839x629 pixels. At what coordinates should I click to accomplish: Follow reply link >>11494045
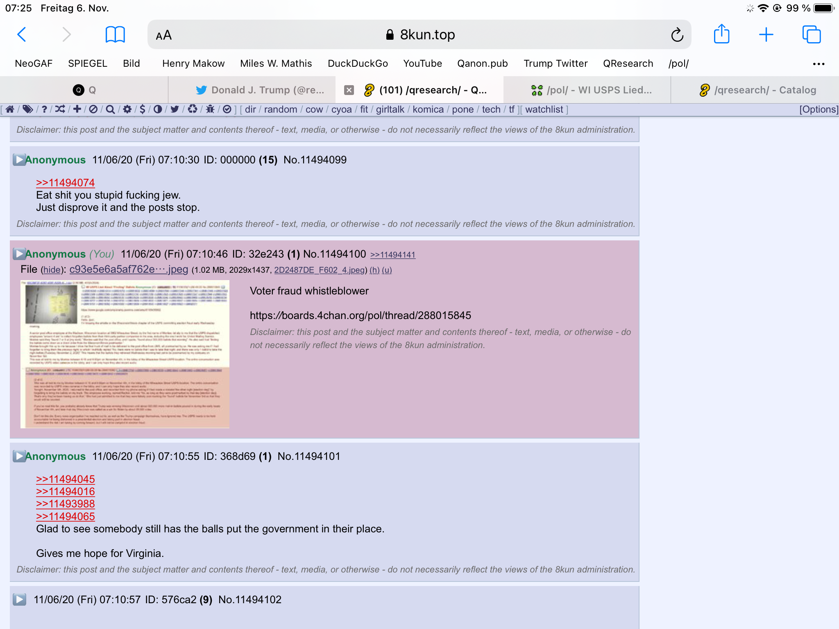click(x=66, y=479)
